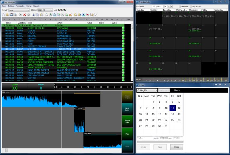230x155 pixels.
Task: Enable the Edit Mode checkbox
Action: [x=180, y=7]
